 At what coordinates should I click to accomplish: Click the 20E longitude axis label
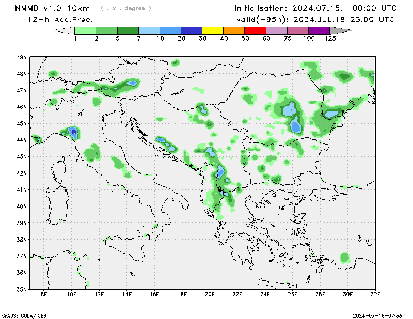[x=210, y=295]
